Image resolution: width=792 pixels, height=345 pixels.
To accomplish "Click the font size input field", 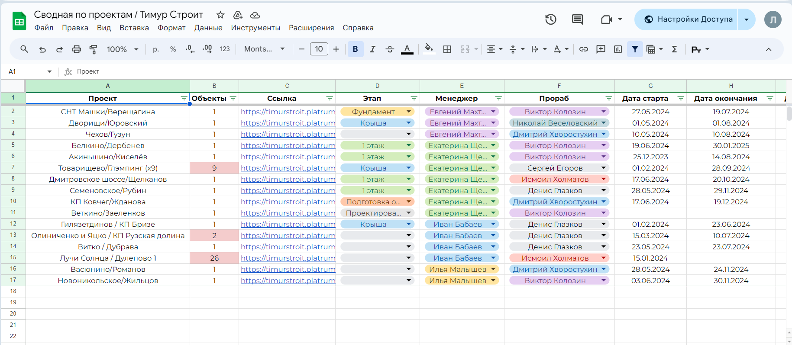I will pyautogui.click(x=319, y=49).
